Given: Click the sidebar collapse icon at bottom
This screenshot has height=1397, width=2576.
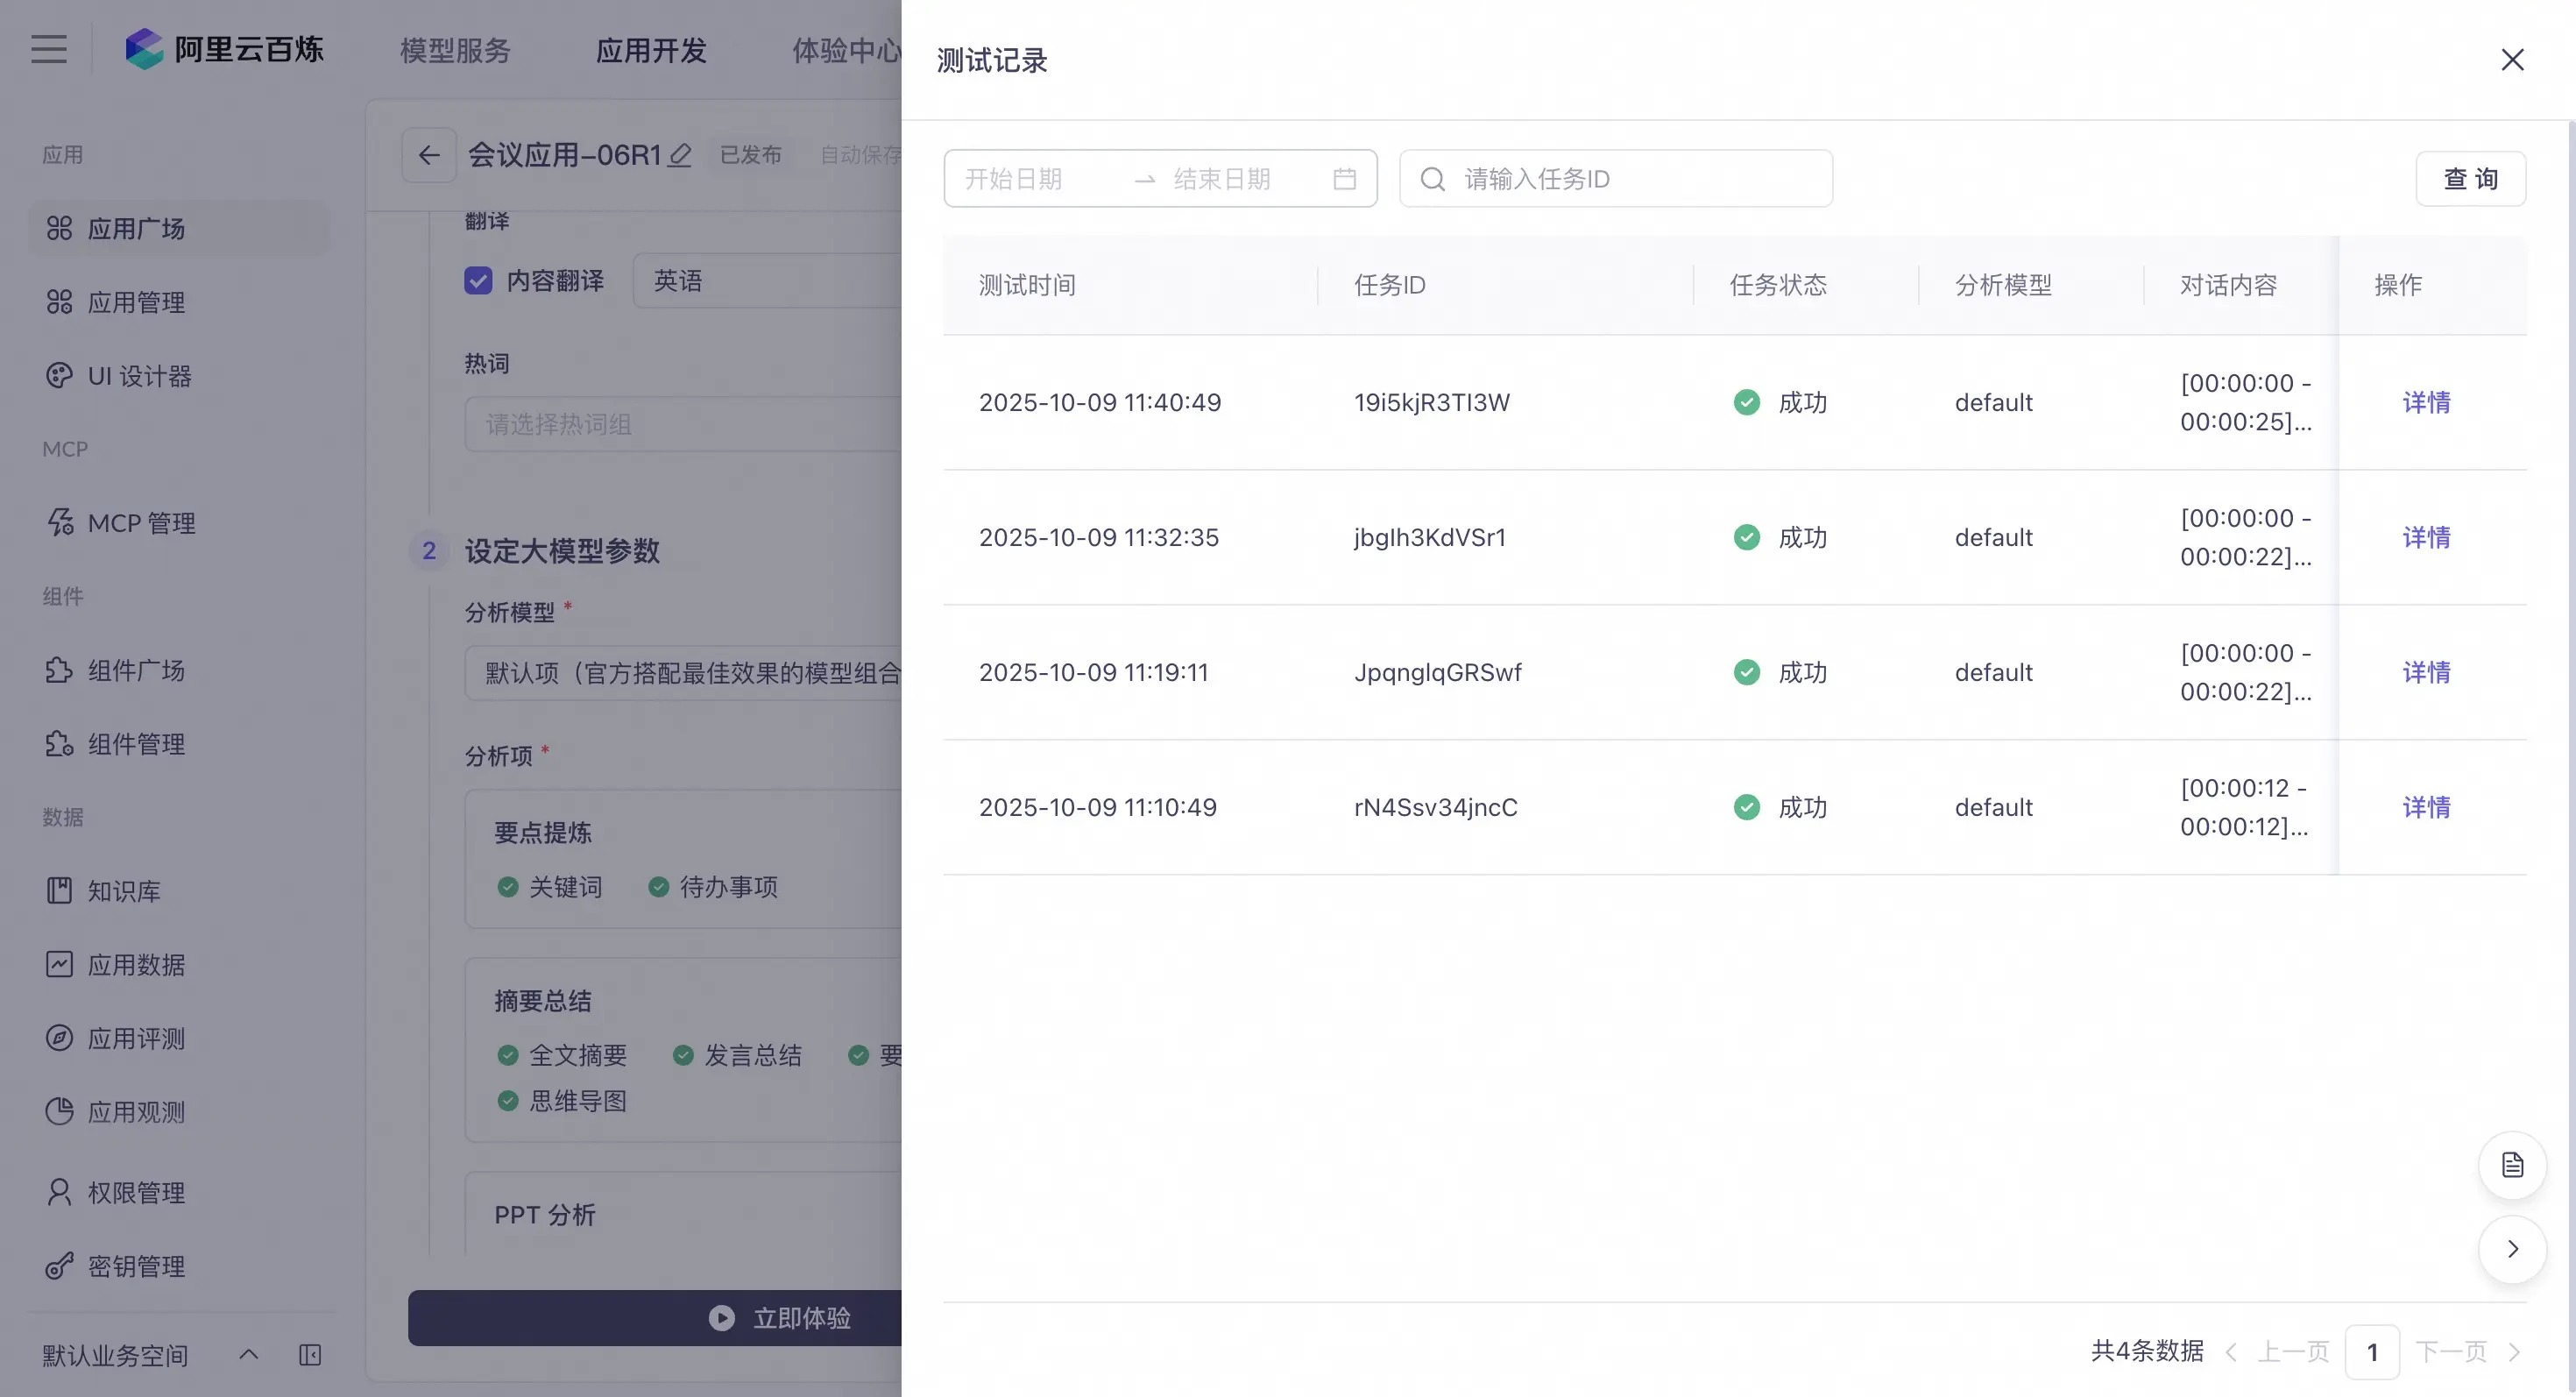Looking at the screenshot, I should (310, 1355).
